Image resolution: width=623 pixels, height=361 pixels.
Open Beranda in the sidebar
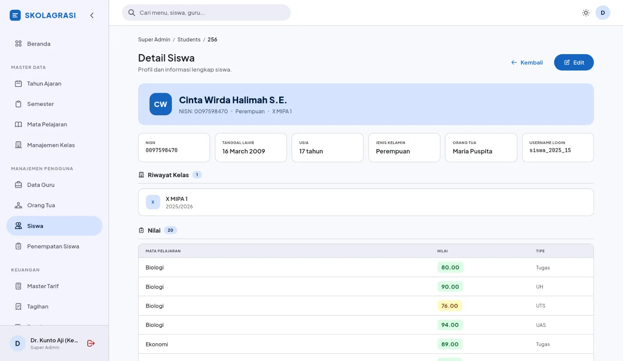(x=54, y=44)
